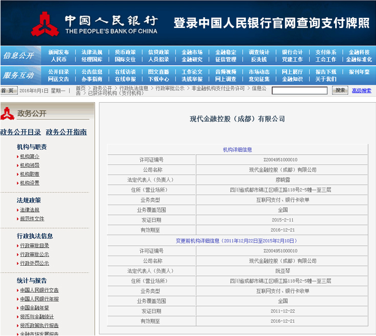Click 行政审批公示 in the breadcrumb

(170, 88)
